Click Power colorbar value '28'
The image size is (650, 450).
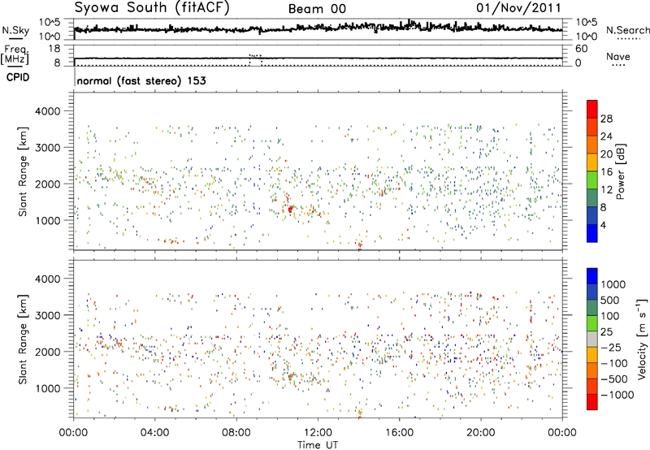(606, 119)
